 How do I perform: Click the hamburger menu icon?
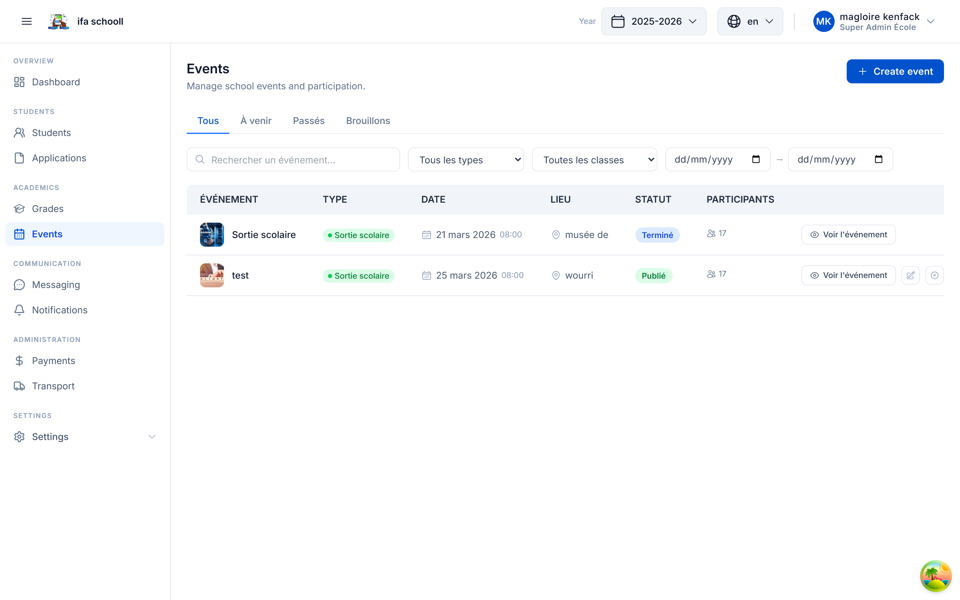[x=27, y=21]
